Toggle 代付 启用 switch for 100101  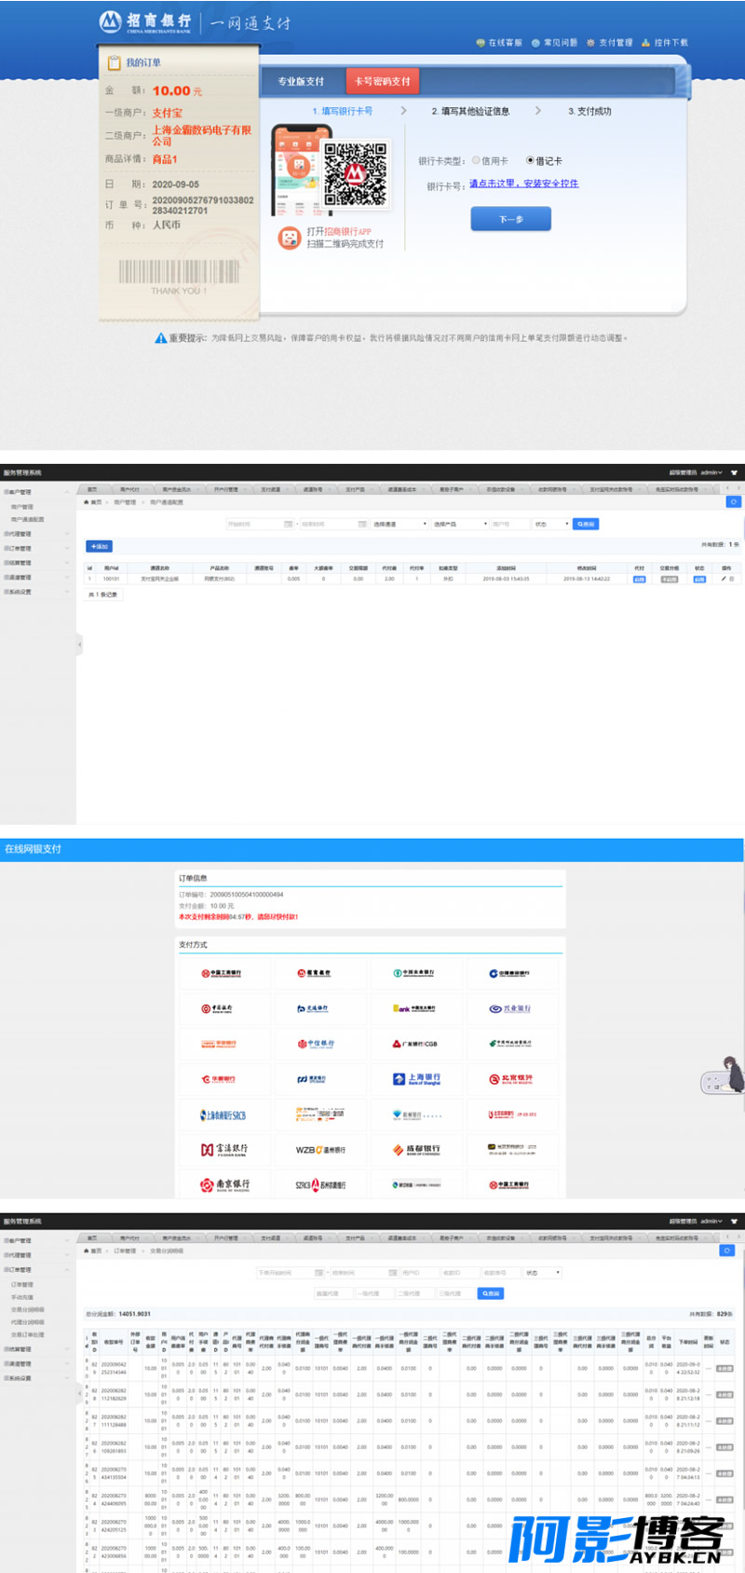[639, 579]
